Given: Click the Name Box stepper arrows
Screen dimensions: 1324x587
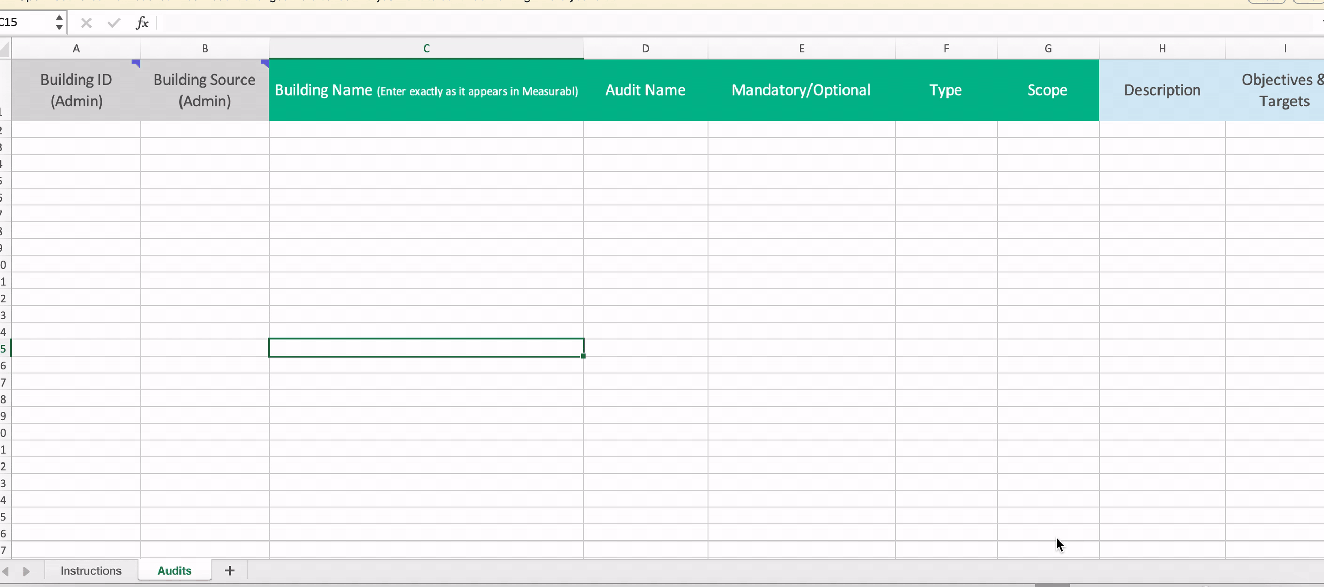Looking at the screenshot, I should pyautogui.click(x=59, y=22).
